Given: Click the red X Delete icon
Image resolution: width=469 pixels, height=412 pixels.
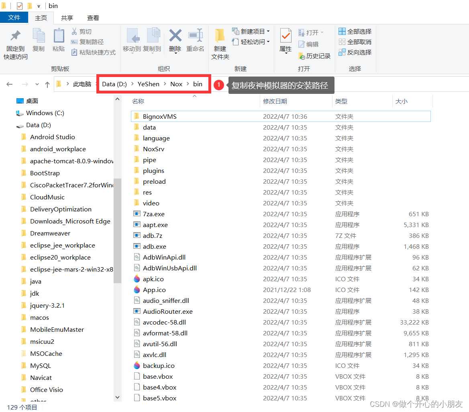Looking at the screenshot, I should 175,36.
